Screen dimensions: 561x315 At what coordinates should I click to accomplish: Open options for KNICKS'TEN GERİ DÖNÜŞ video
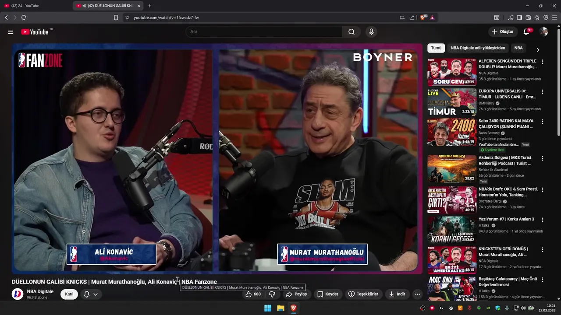[x=543, y=250]
